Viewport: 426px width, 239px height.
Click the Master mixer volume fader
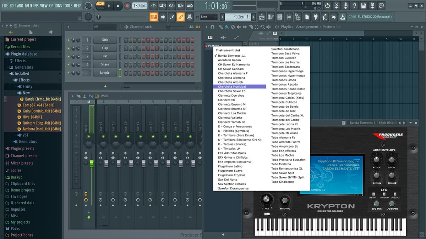point(91,163)
